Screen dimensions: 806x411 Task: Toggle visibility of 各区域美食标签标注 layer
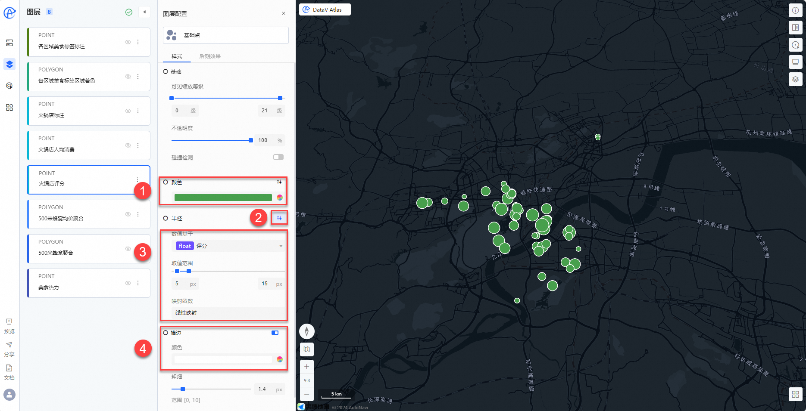point(128,42)
